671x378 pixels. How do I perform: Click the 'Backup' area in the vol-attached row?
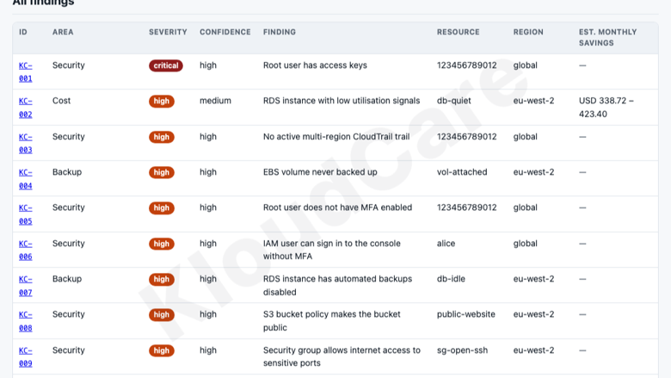(x=67, y=172)
